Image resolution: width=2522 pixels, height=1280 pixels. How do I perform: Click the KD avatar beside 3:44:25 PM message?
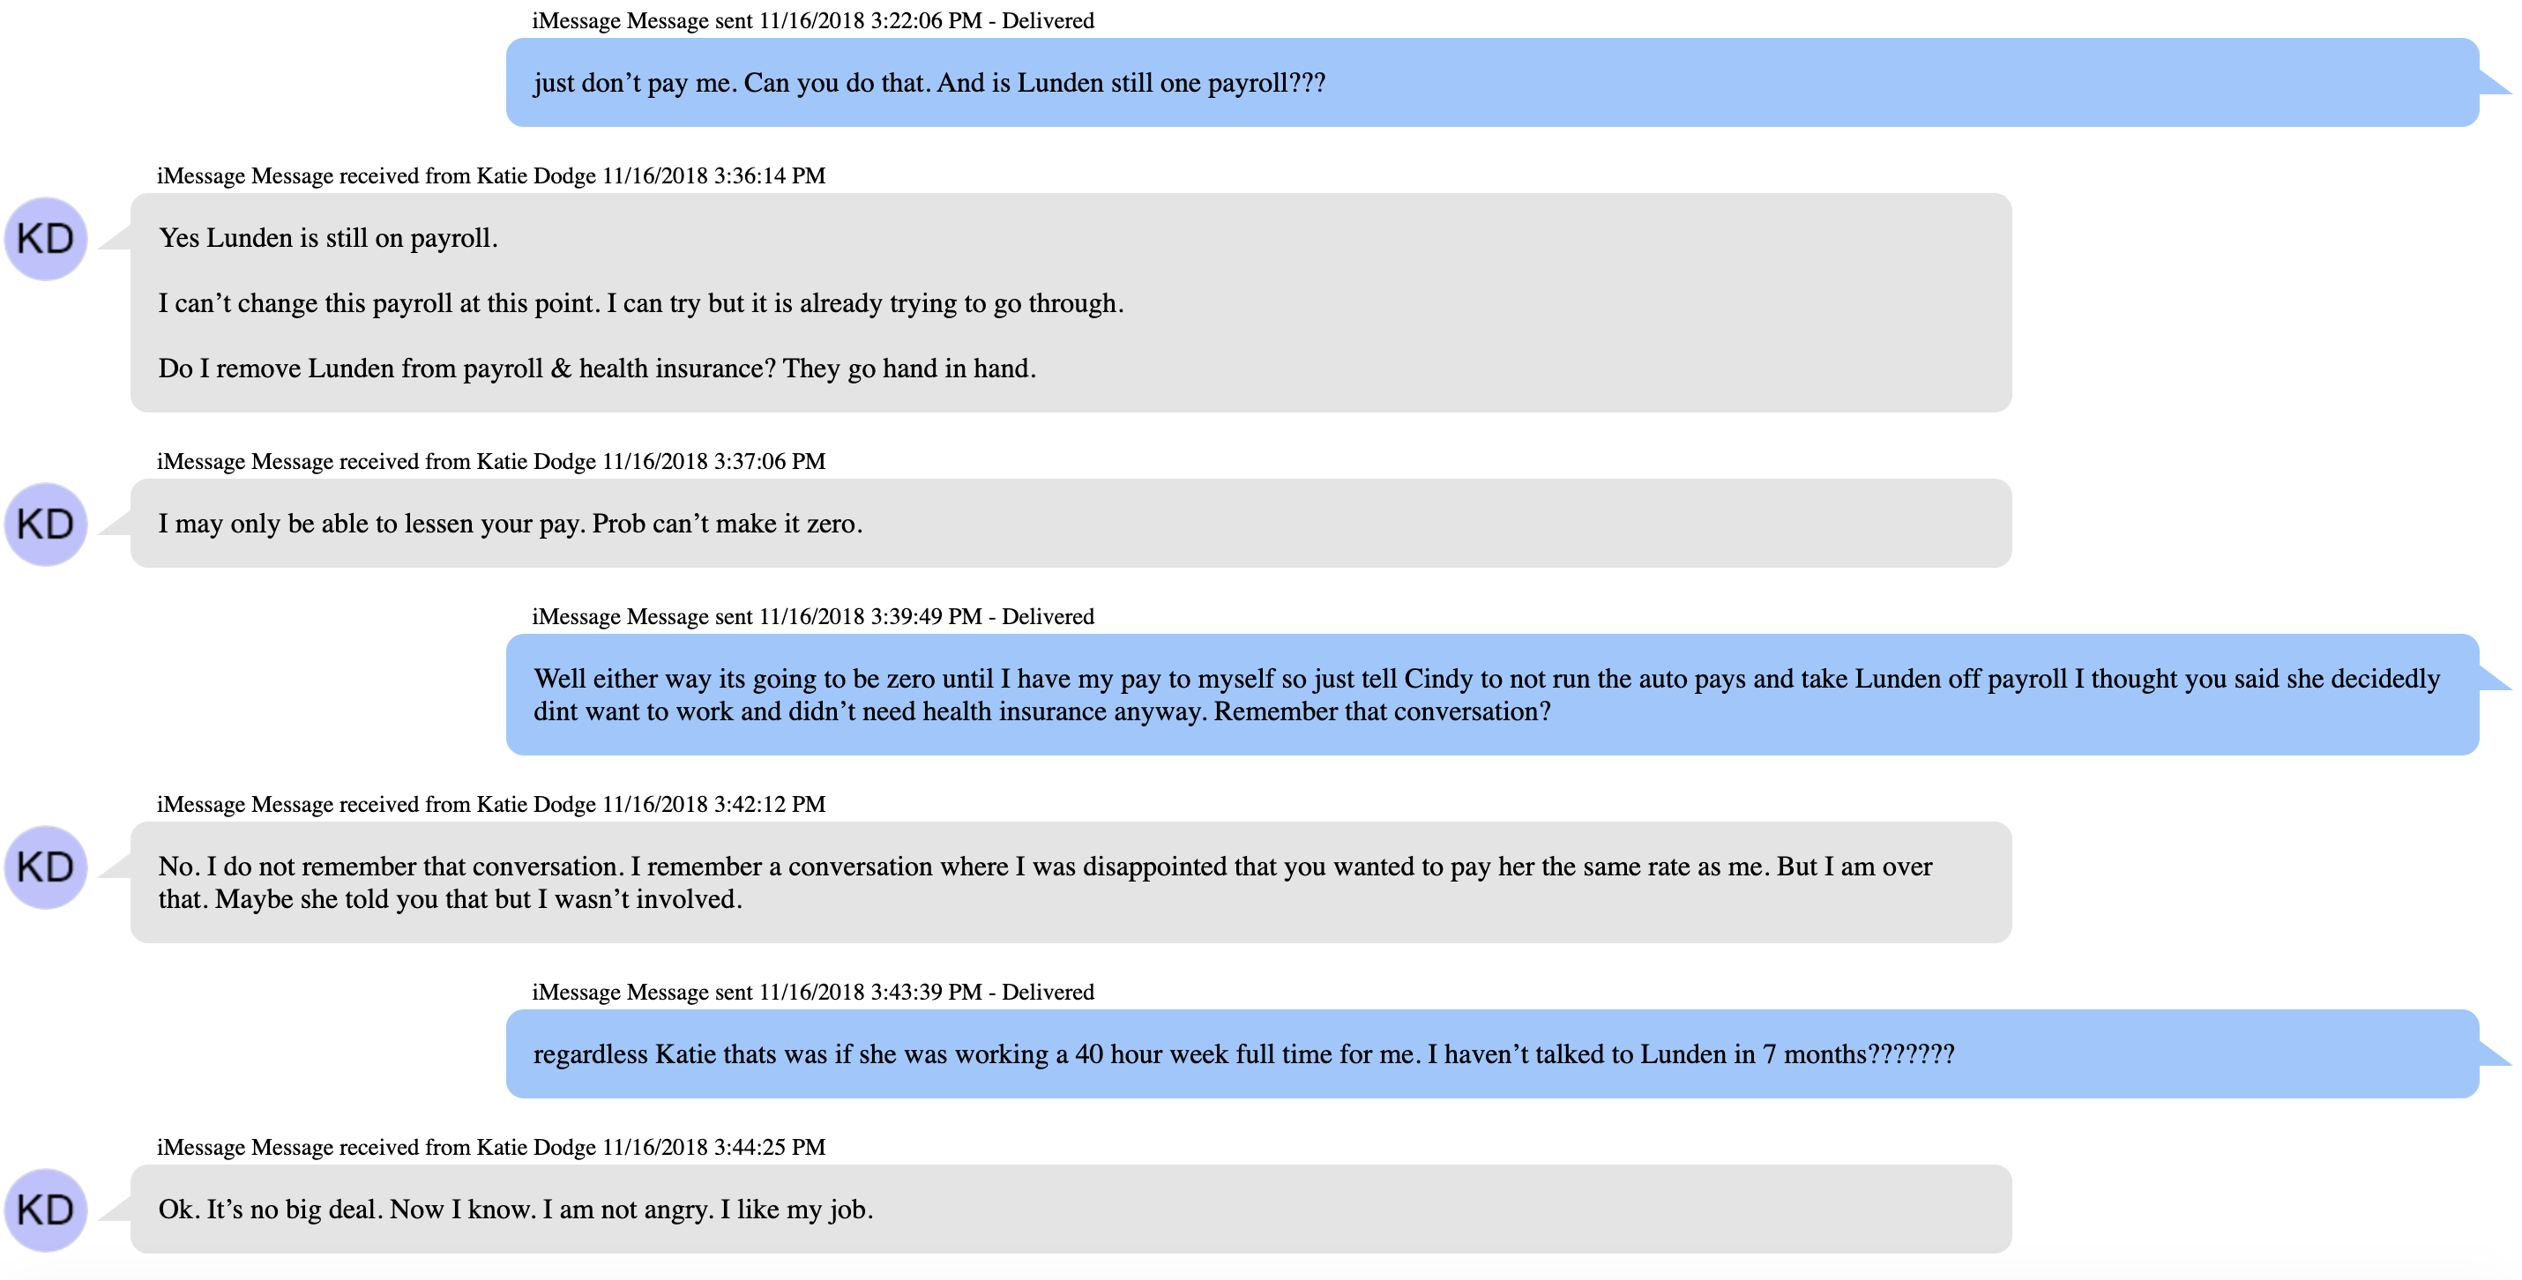[46, 1209]
